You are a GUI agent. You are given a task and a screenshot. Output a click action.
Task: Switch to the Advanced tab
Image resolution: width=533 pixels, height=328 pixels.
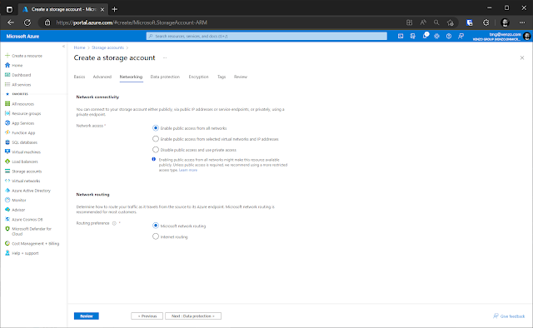pos(102,77)
